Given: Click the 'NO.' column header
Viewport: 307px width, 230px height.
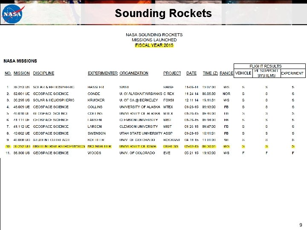Looking at the screenshot, I should coord(8,73).
